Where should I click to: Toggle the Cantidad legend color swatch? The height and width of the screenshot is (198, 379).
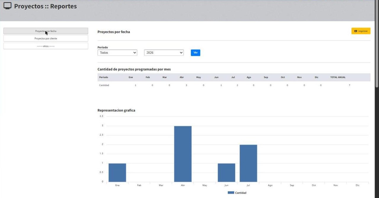pyautogui.click(x=231, y=193)
